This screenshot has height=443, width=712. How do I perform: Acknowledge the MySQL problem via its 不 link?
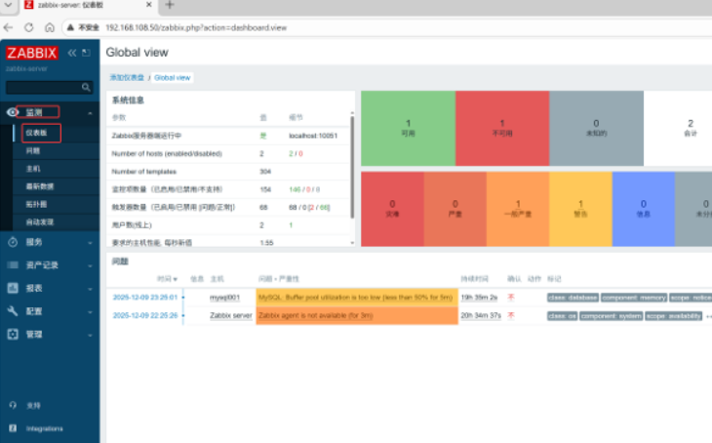[511, 298]
